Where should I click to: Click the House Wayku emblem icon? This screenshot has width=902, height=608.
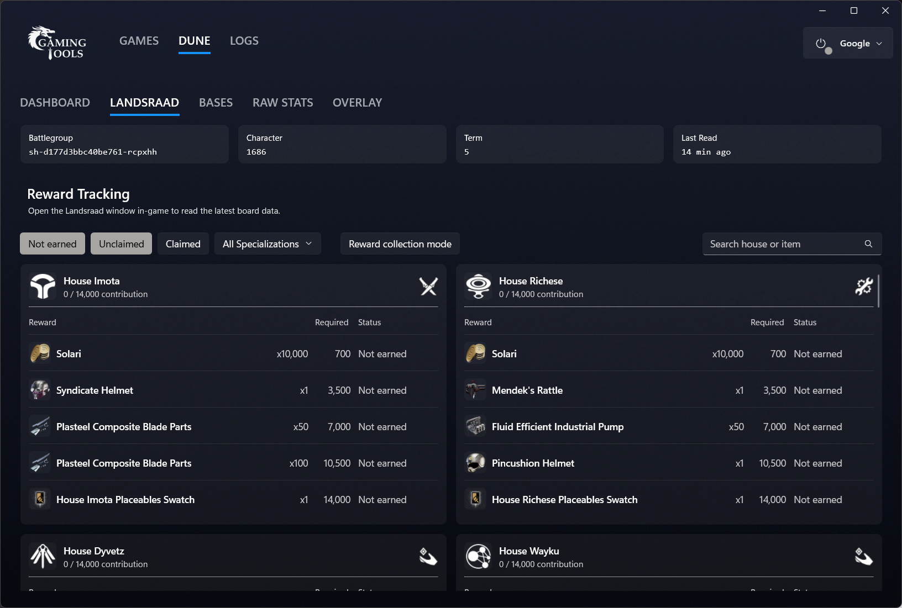tap(478, 557)
